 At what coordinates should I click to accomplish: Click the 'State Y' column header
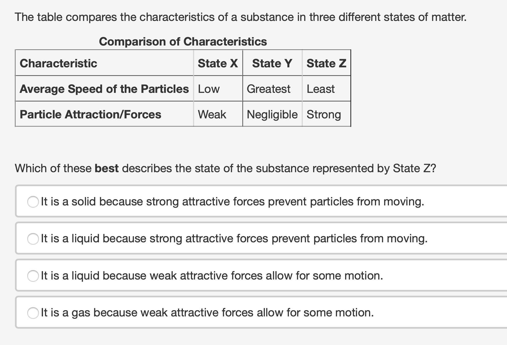272,63
